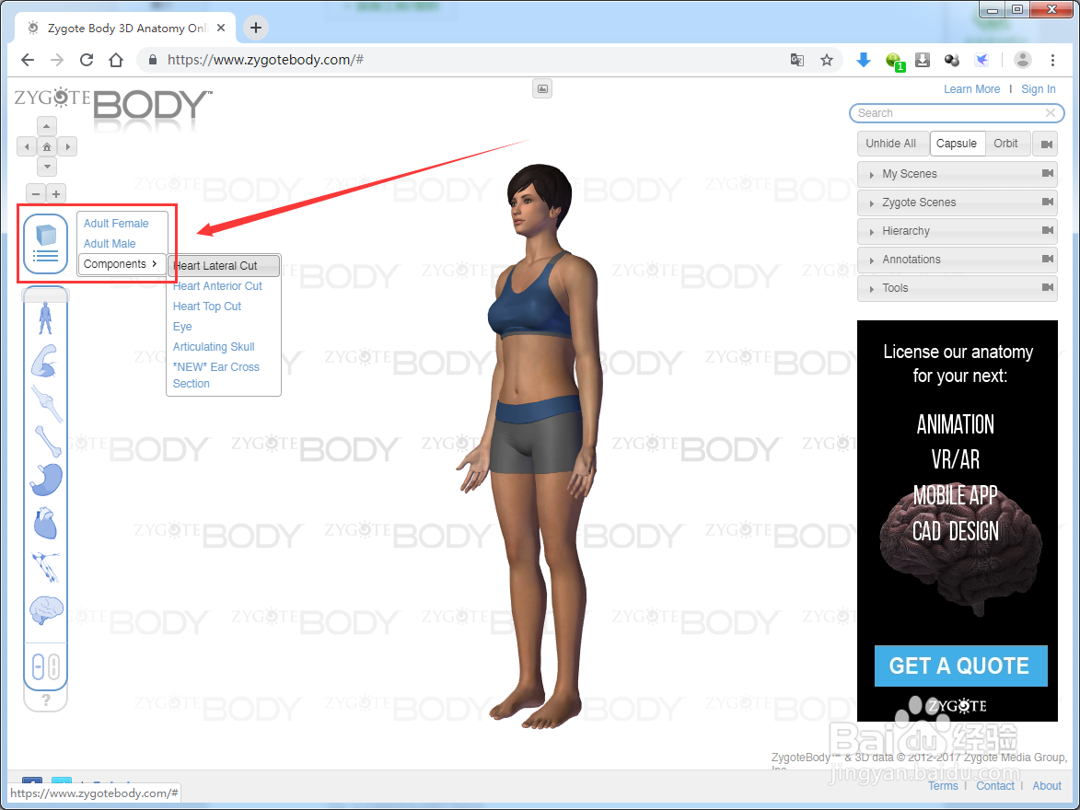This screenshot has width=1080, height=810.
Task: Select the skeletal system bone icon
Action: [48, 441]
